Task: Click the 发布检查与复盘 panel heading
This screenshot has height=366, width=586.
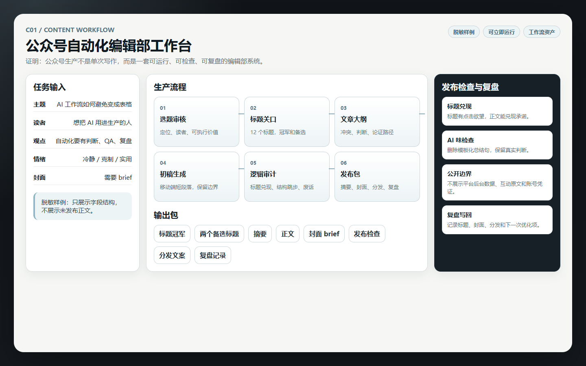Action: click(470, 87)
